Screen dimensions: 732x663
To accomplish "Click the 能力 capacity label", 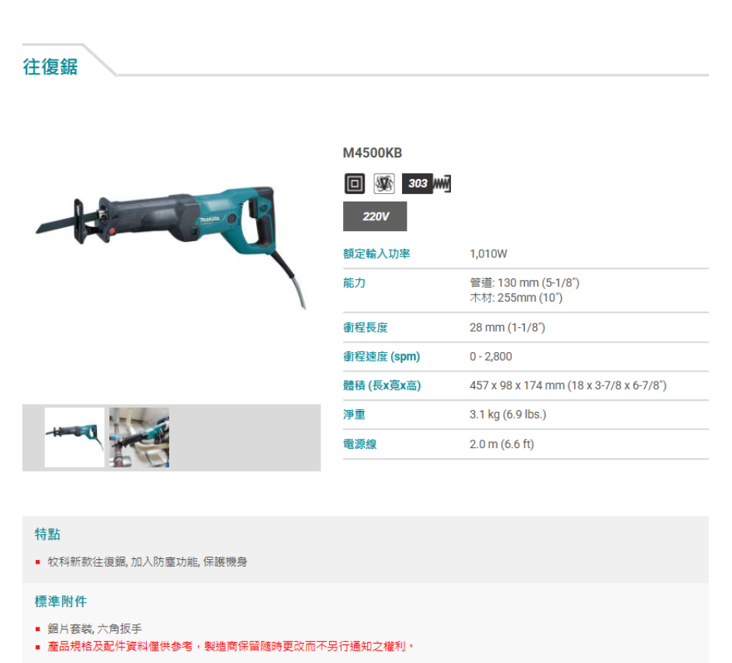I will pyautogui.click(x=354, y=283).
